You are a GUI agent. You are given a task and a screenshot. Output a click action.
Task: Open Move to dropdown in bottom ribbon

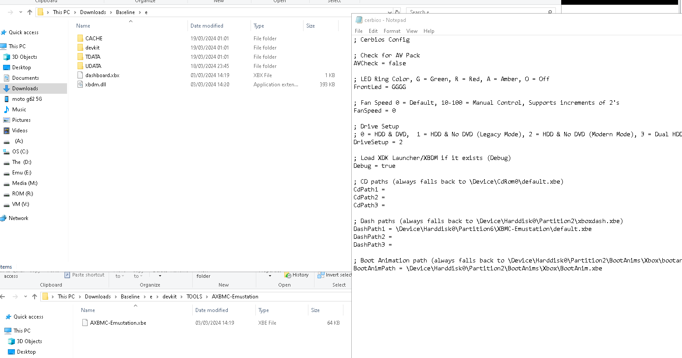coord(120,276)
